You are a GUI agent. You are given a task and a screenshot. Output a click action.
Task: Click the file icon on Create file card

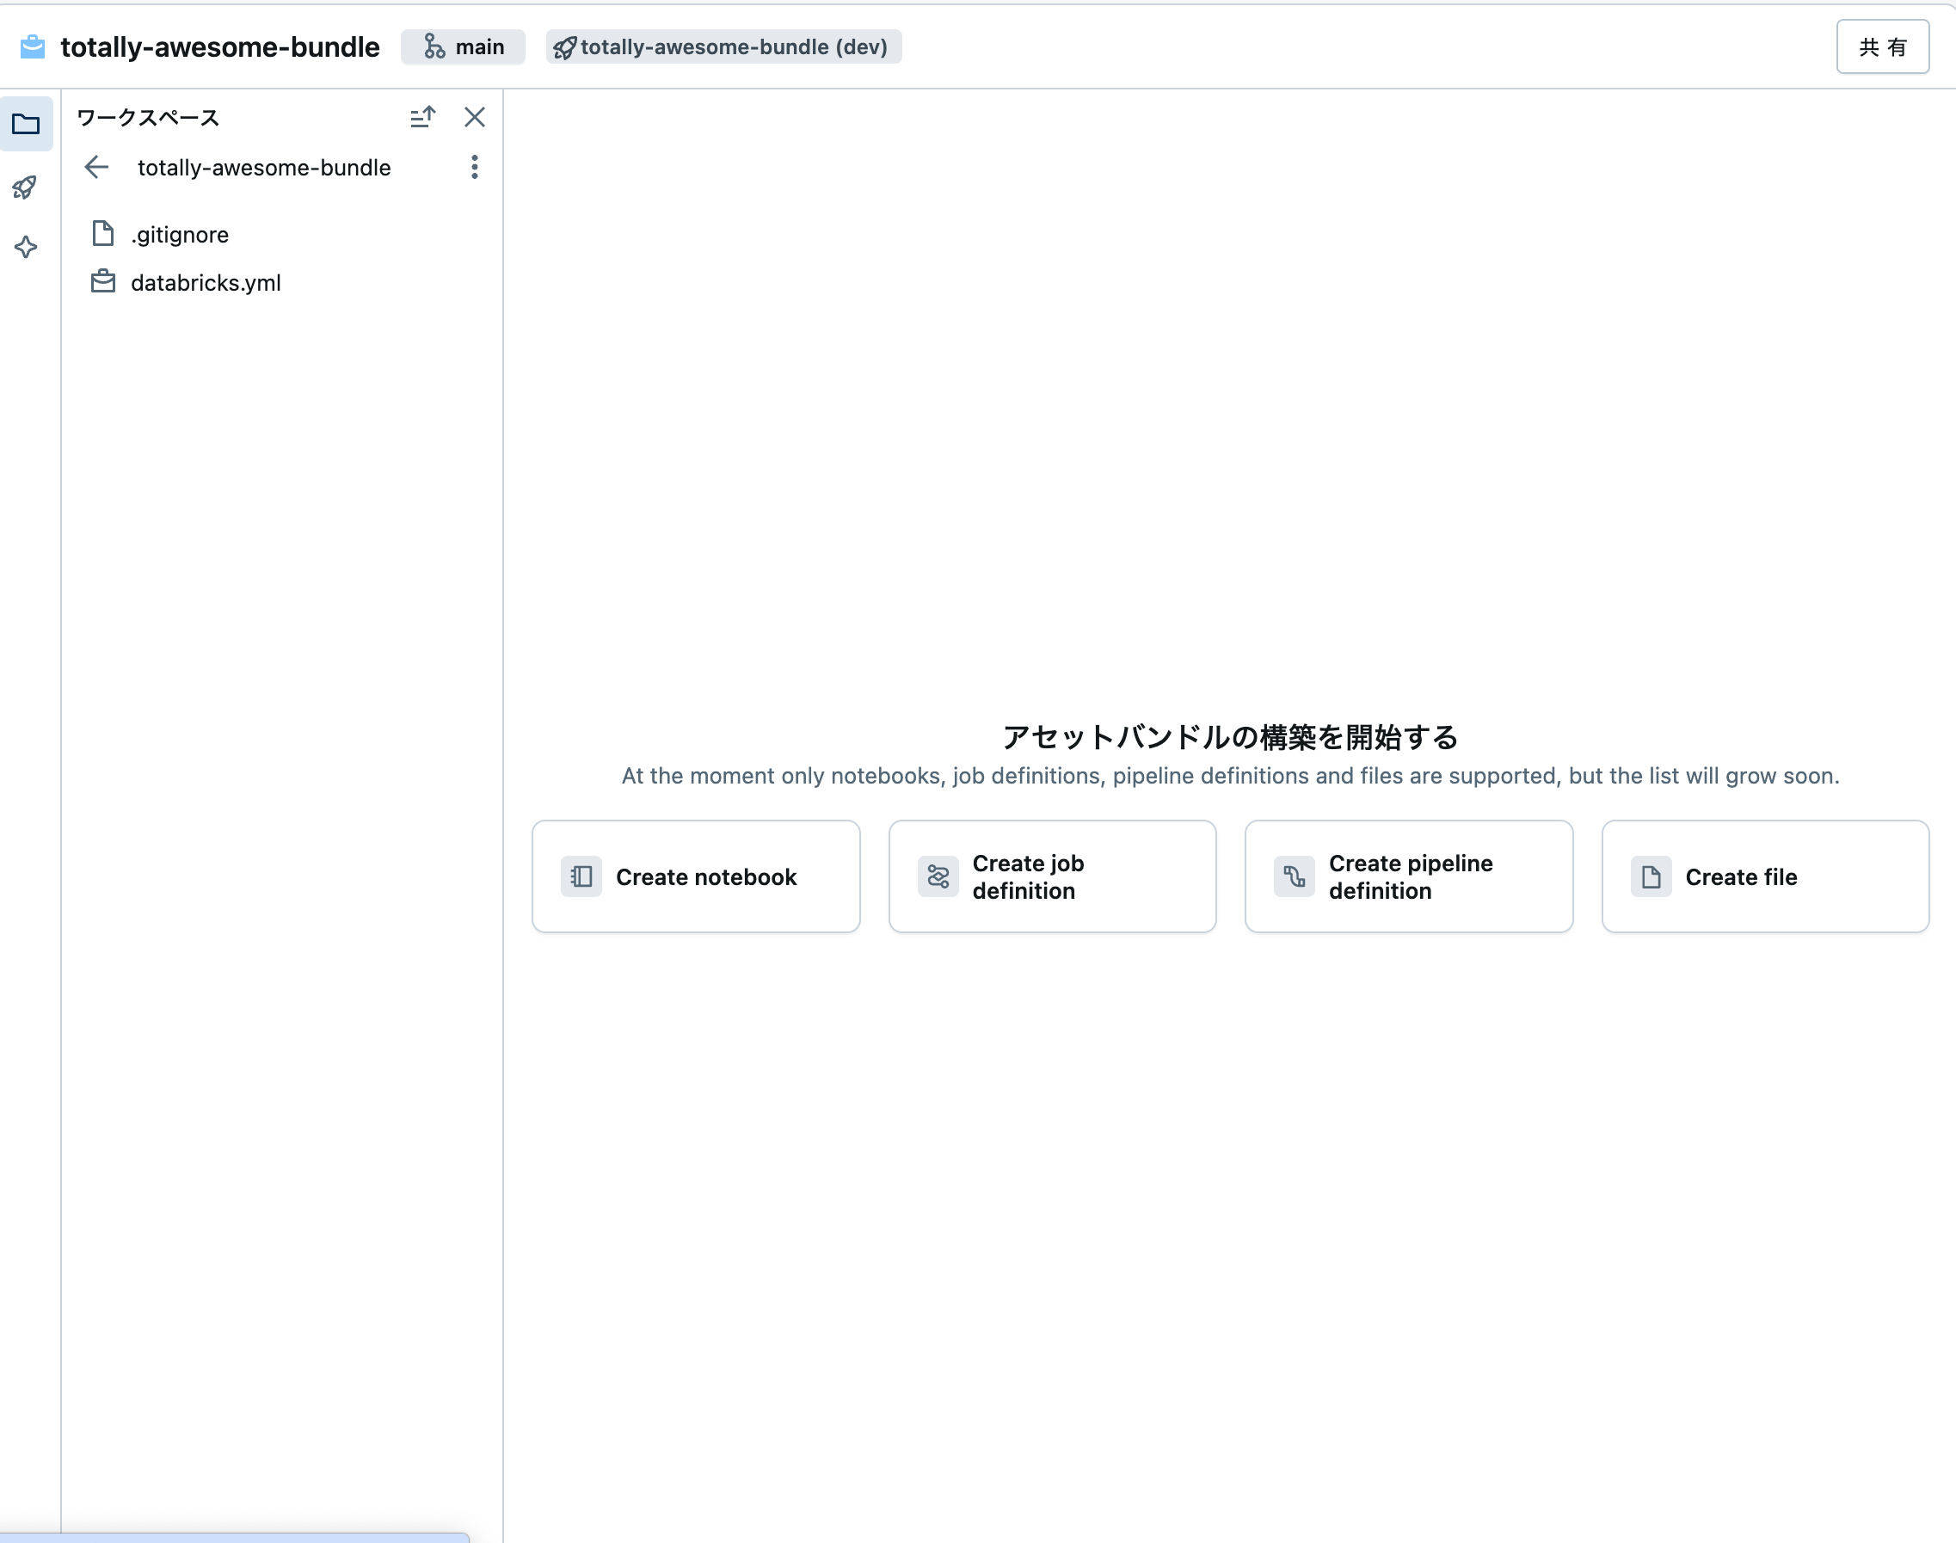[x=1651, y=876]
